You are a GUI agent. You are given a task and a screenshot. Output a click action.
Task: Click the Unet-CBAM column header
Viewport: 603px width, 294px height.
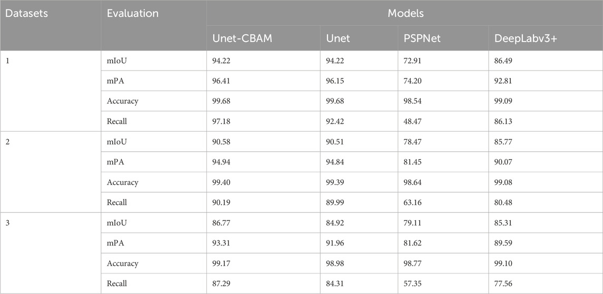click(242, 38)
